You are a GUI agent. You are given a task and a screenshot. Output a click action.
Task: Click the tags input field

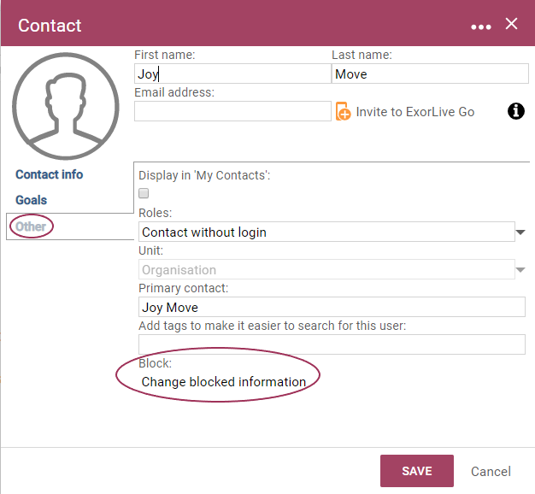click(x=332, y=344)
